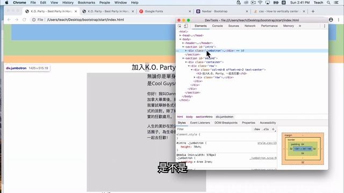Click the battery status icon
Image resolution: width=344 pixels, height=193 pixels.
[x=276, y=2]
